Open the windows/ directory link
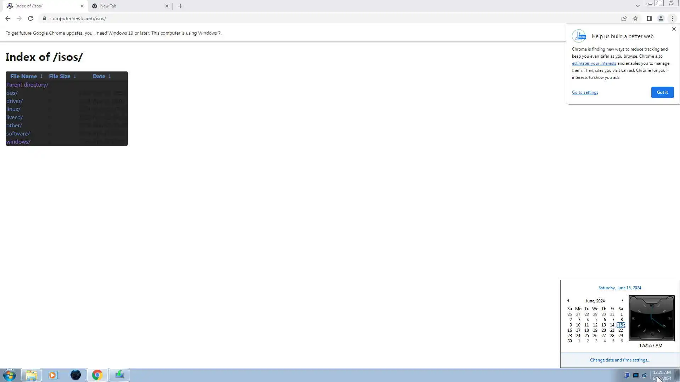The height and width of the screenshot is (382, 680). click(x=18, y=141)
